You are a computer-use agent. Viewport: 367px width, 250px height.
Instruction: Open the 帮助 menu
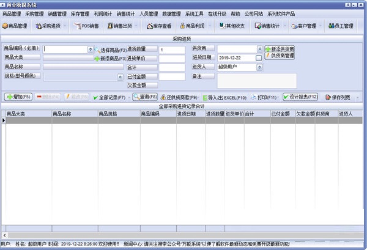tap(235, 14)
